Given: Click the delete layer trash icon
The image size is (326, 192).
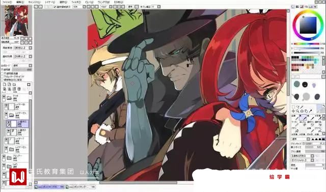Looking at the screenshot, I should click(19, 89).
